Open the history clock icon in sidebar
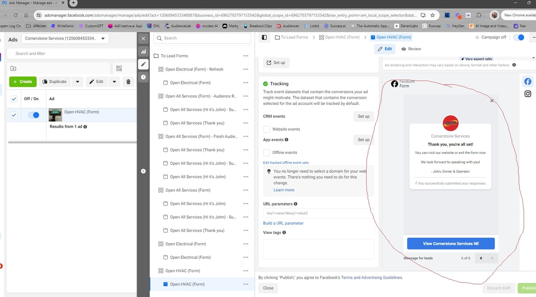 pos(143,77)
